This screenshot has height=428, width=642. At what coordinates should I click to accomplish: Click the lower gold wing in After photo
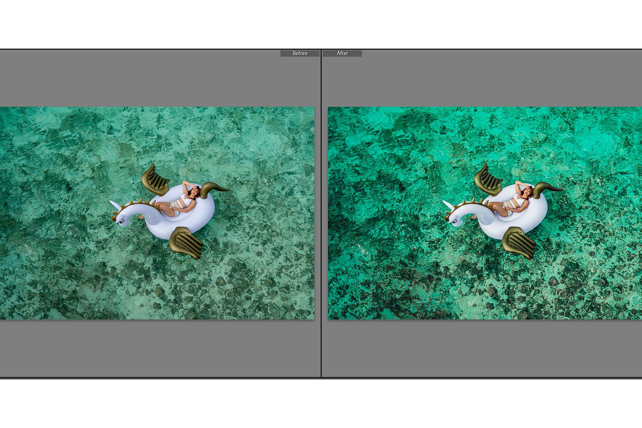pos(519,242)
